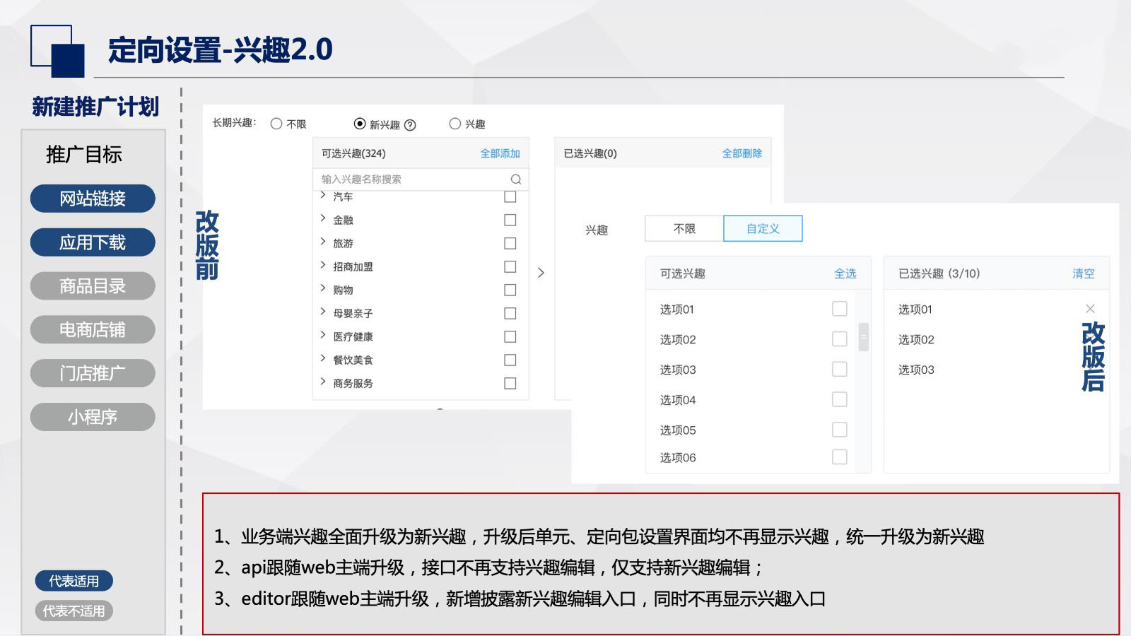Image resolution: width=1131 pixels, height=636 pixels.
Task: Check the 餐饮美食 checkbox
Action: [510, 360]
